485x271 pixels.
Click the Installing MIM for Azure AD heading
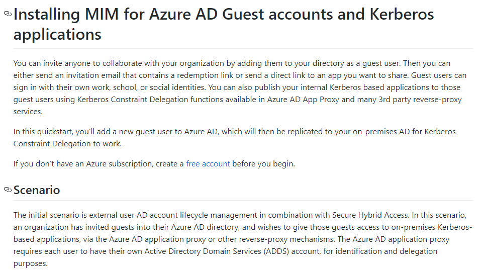pyautogui.click(x=224, y=24)
